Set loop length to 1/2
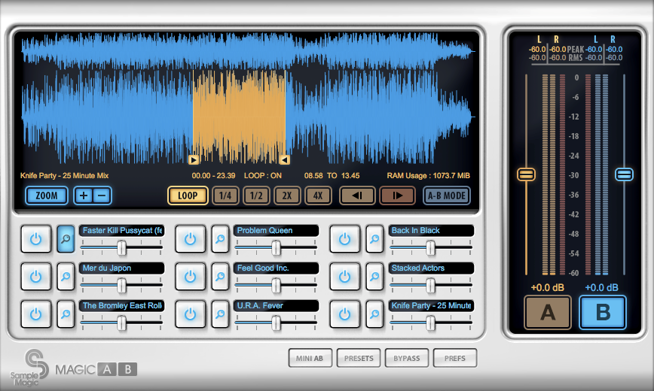 (x=256, y=195)
